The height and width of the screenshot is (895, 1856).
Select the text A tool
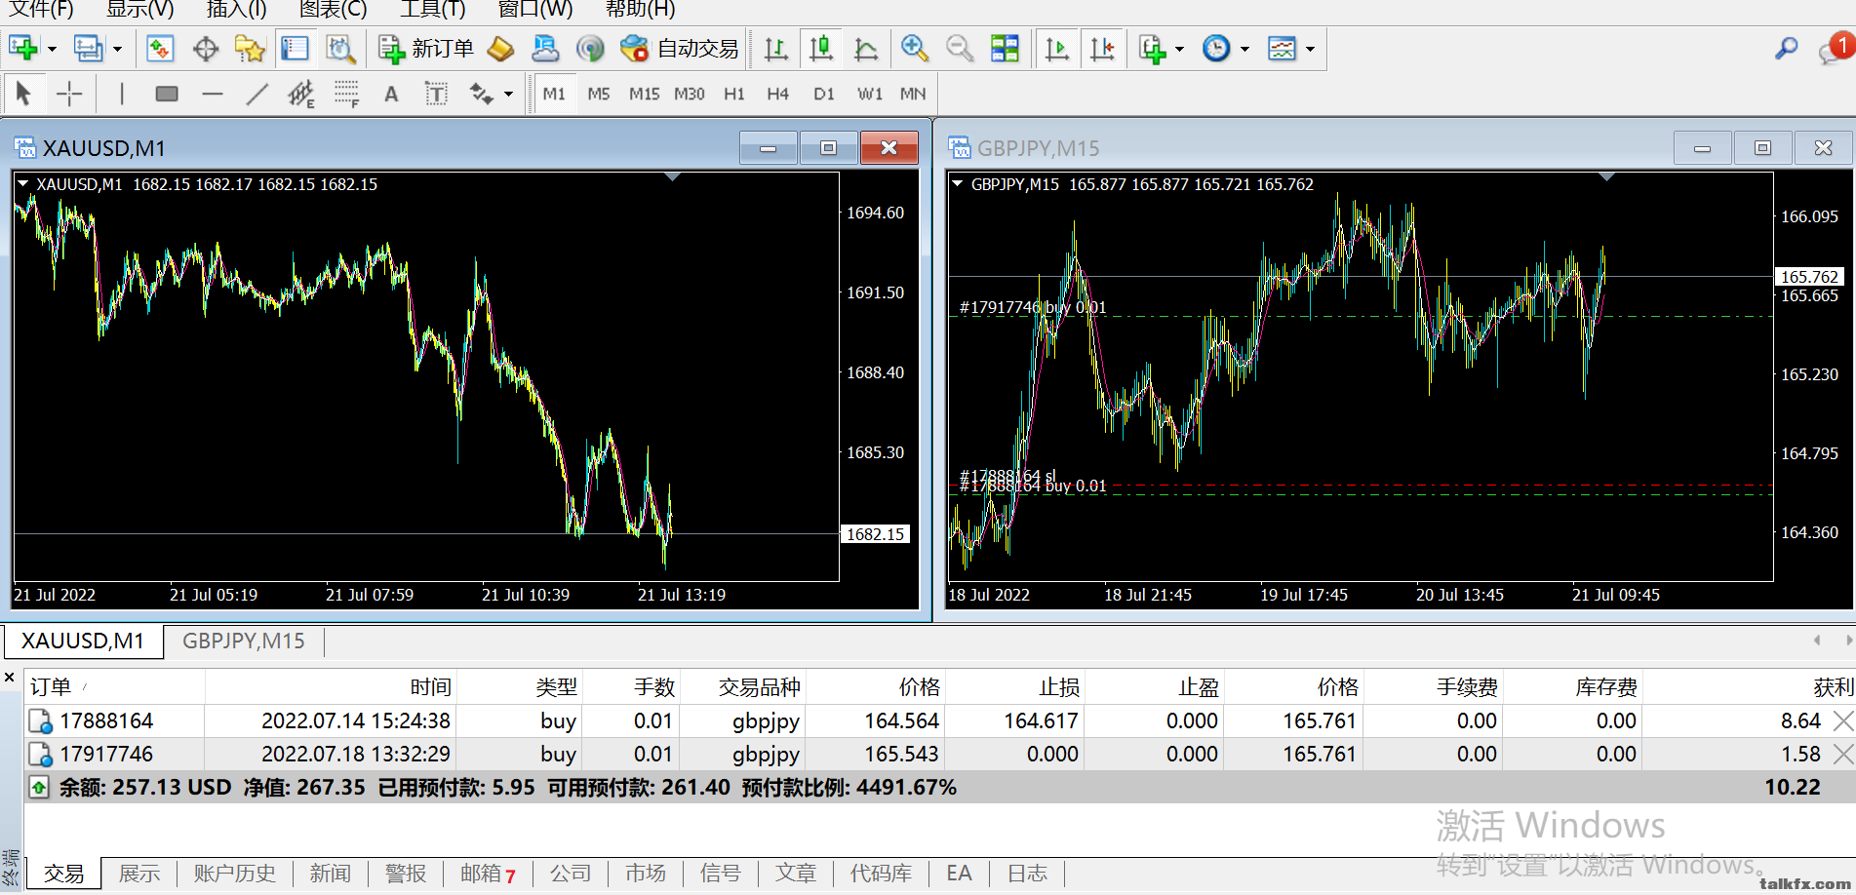[391, 94]
